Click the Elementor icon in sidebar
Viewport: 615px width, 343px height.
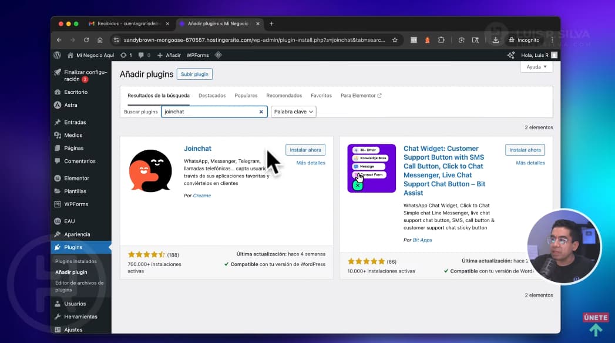tap(58, 179)
